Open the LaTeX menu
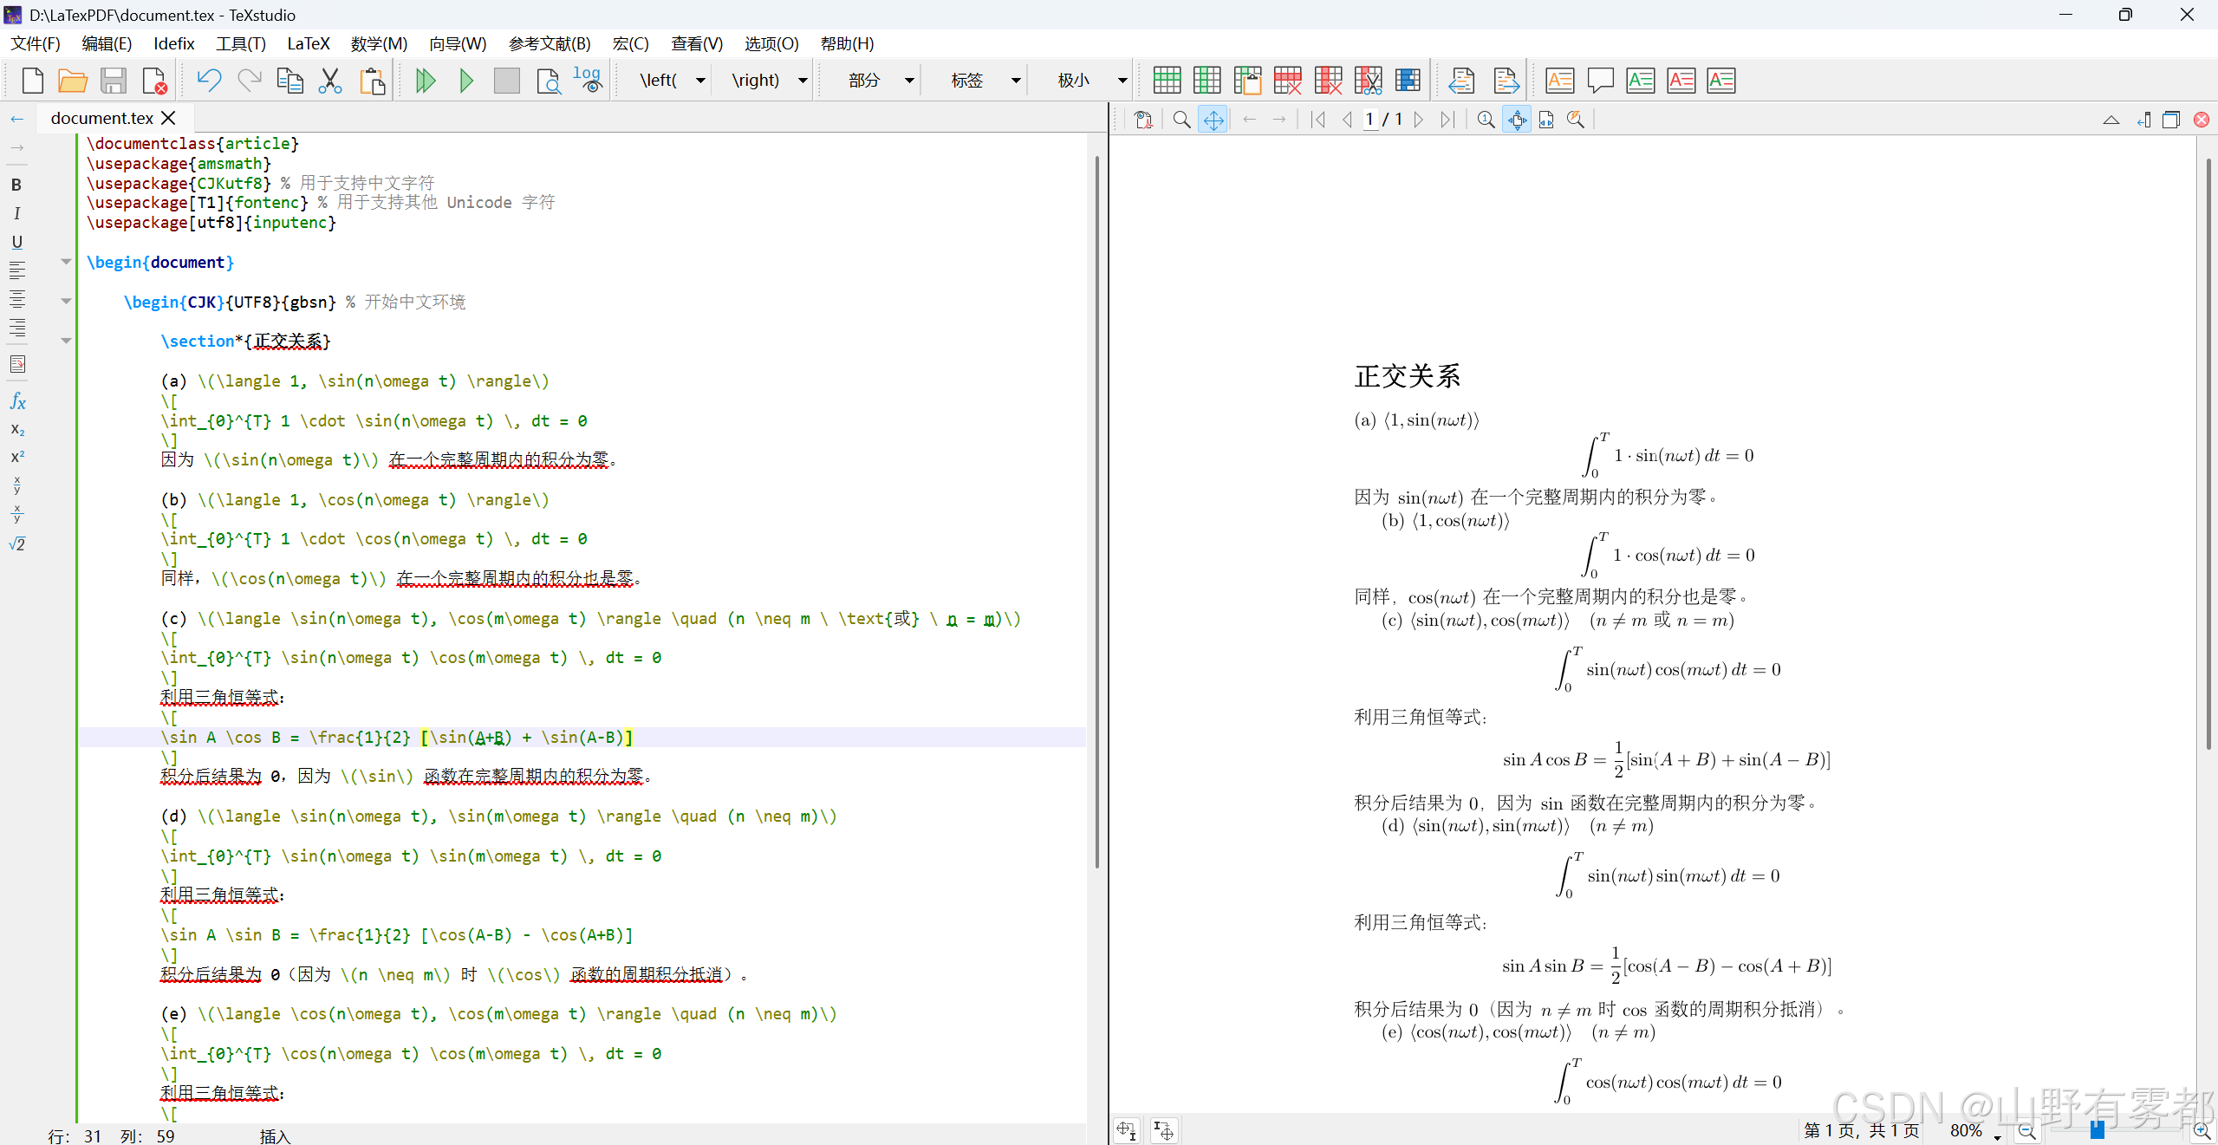Screen dimensions: 2218x1145 pos(308,43)
